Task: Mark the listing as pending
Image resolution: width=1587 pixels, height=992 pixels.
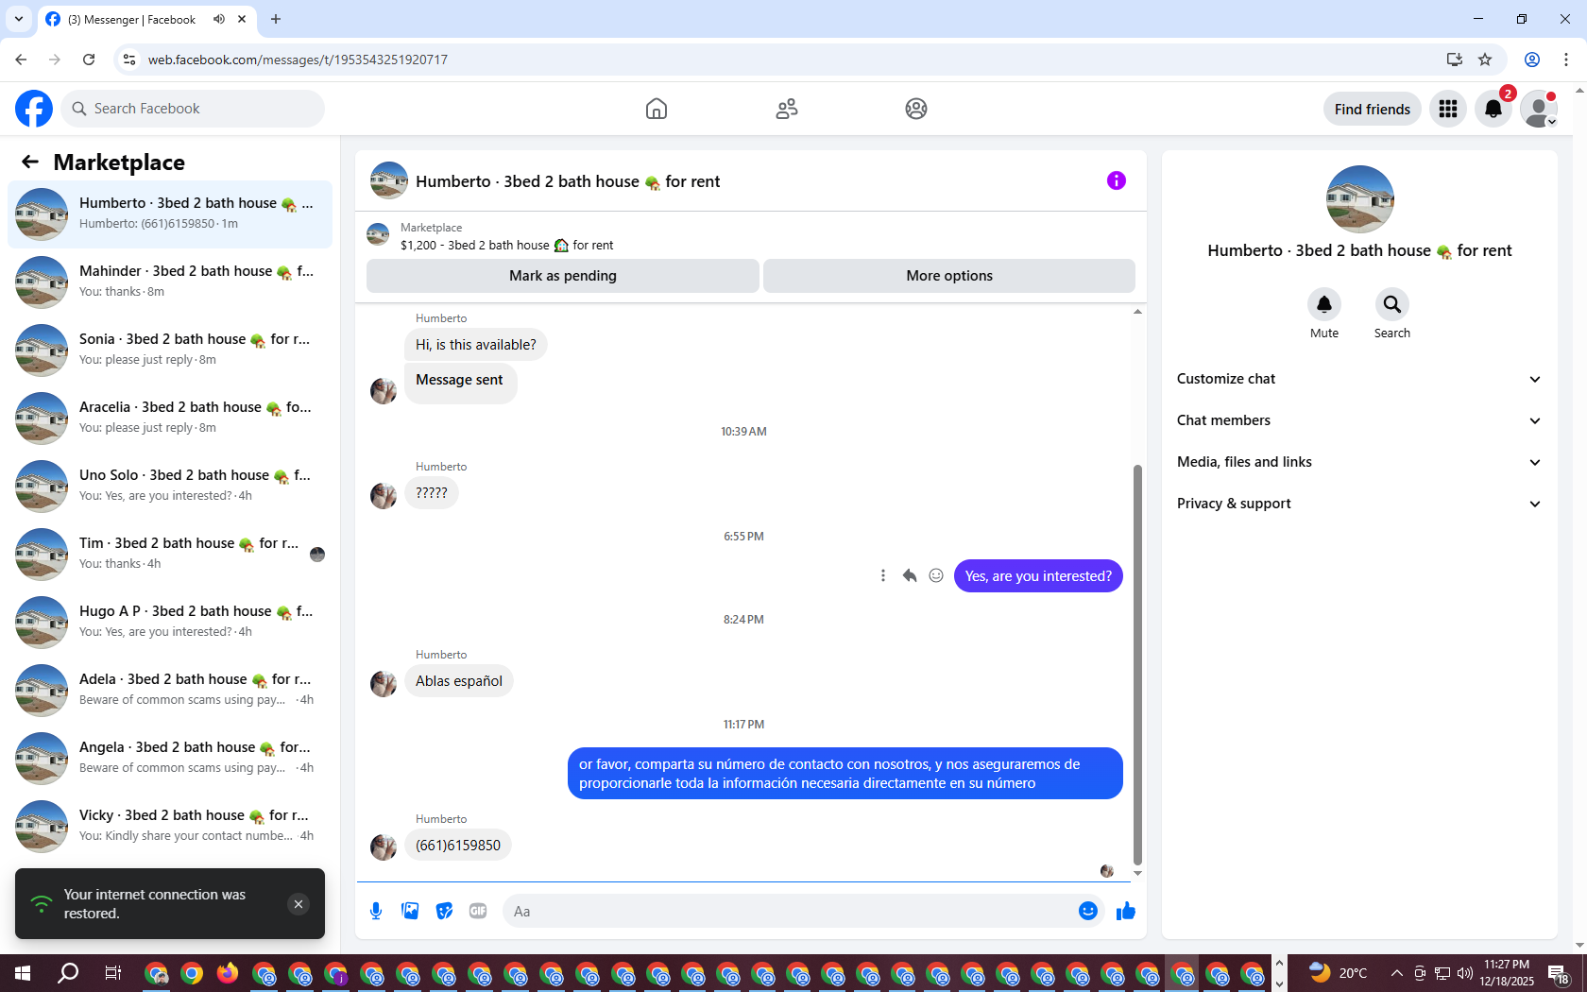Action: pyautogui.click(x=563, y=276)
